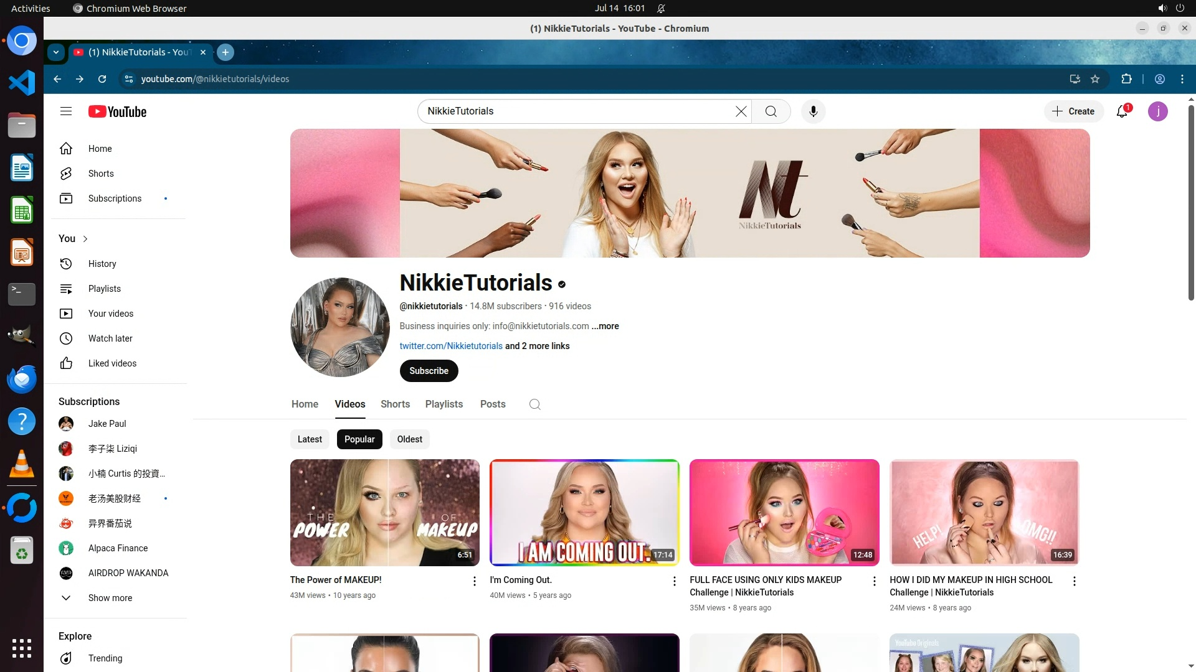Select the Oldest sort chip
This screenshot has width=1196, height=672.
pyautogui.click(x=409, y=439)
